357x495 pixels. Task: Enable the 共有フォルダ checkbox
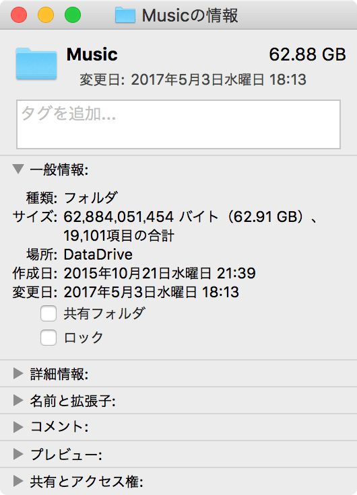[48, 313]
